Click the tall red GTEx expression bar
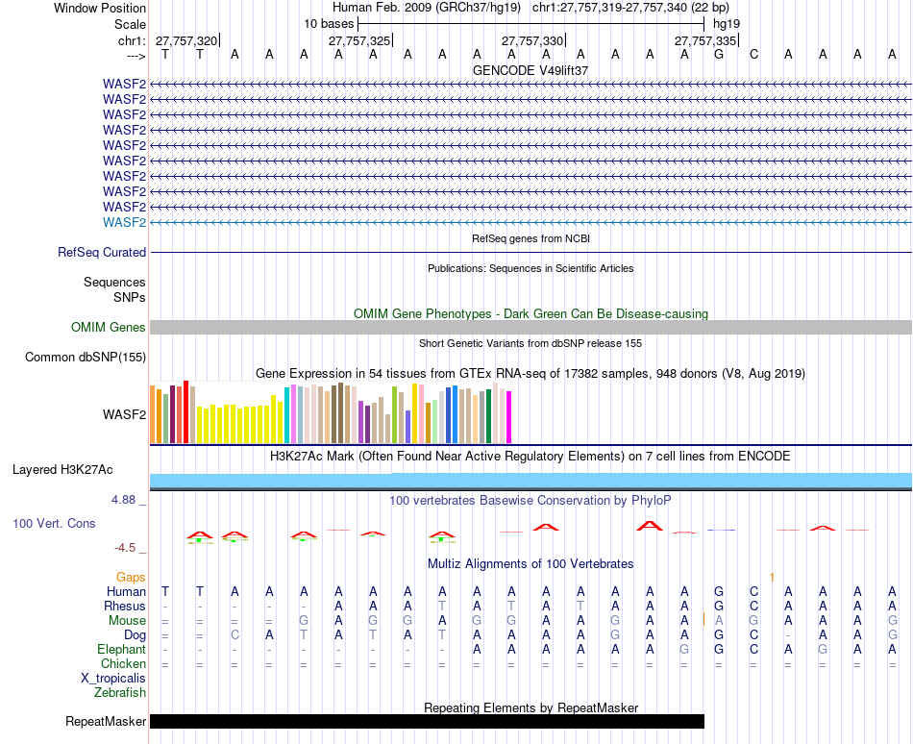 tap(185, 412)
